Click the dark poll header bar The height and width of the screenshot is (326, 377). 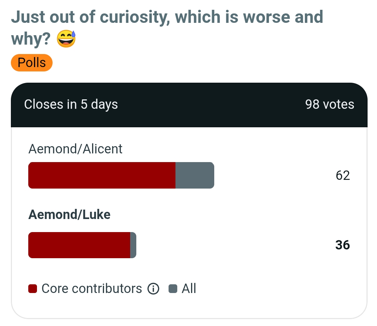coord(189,105)
